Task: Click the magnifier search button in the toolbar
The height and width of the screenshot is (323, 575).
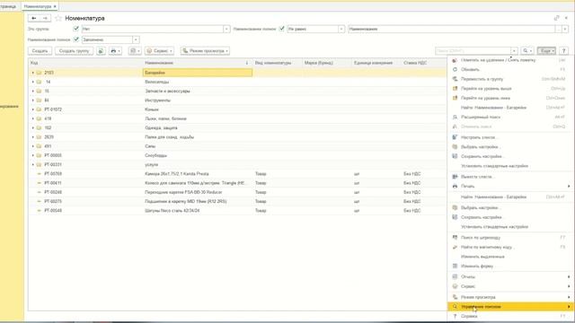Action: pyautogui.click(x=527, y=51)
